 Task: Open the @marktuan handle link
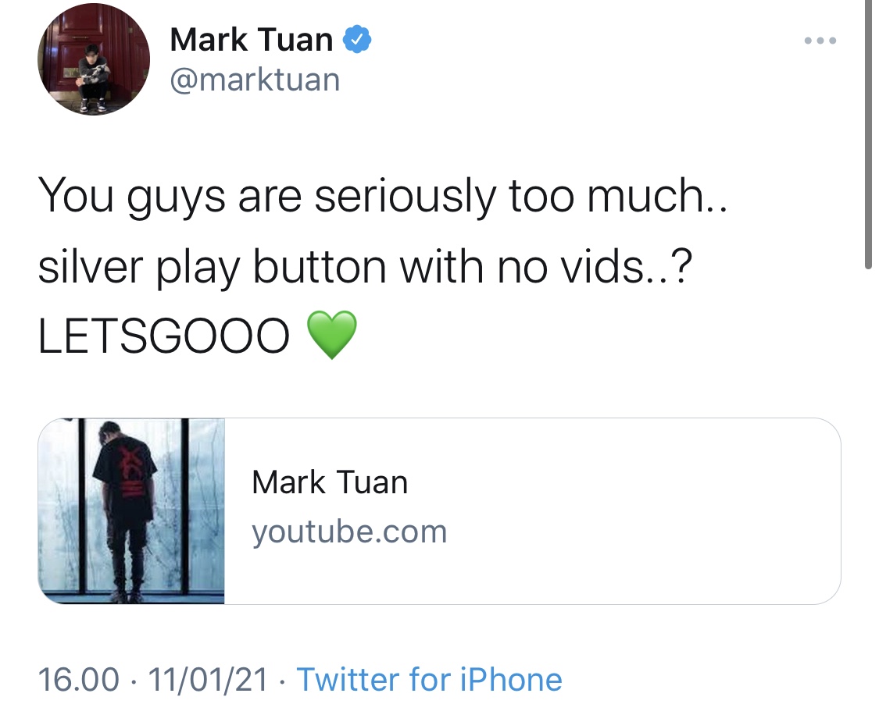tap(255, 80)
